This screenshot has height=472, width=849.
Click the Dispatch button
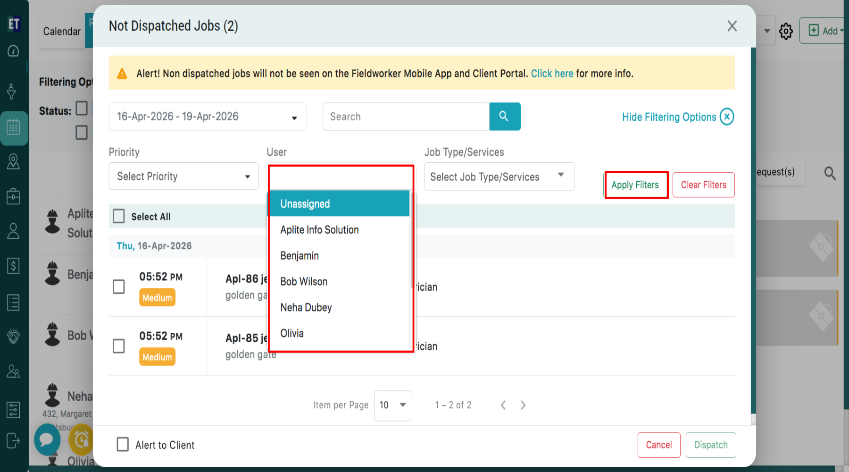tap(710, 445)
